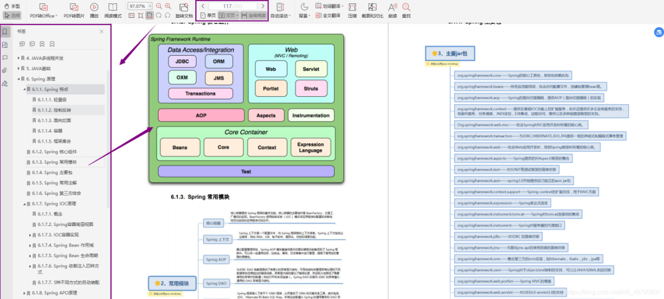Toggle 连续阅读 continuous reading
This screenshot has width=664, height=299.
[254, 16]
